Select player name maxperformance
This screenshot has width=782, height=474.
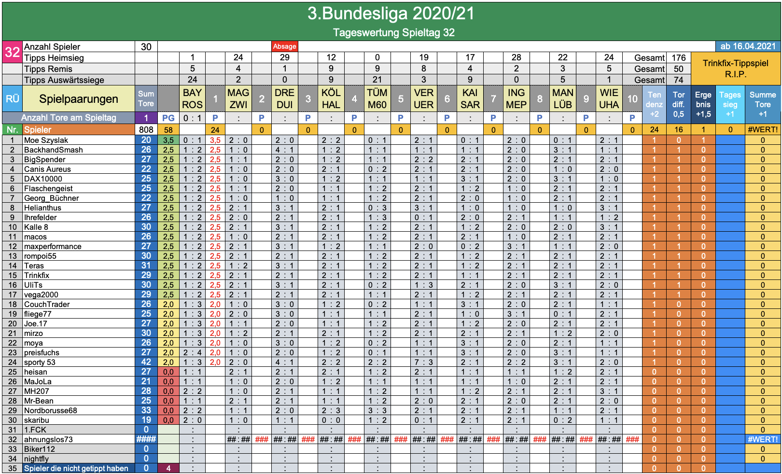[53, 246]
